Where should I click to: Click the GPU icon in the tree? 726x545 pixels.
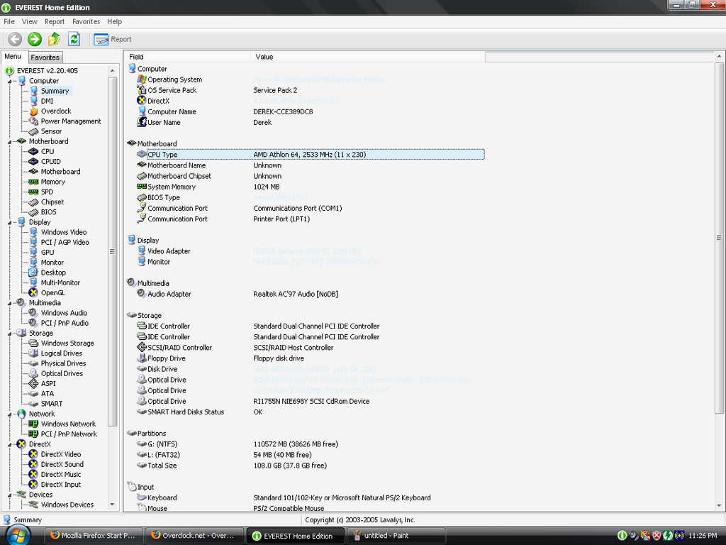pos(33,253)
